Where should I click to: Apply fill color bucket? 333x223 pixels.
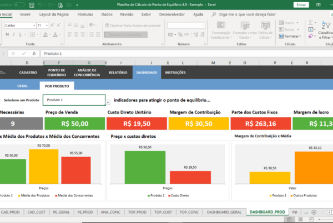pyautogui.click(x=46, y=34)
